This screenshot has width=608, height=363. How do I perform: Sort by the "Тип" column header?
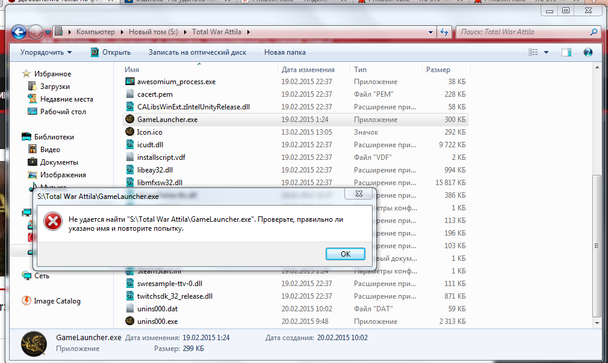tap(386, 69)
